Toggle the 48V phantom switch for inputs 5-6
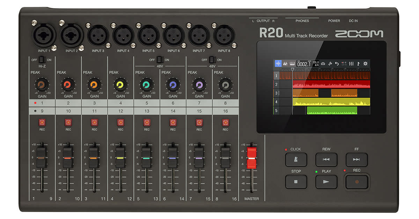The width and height of the screenshot is (419, 219). click(x=160, y=59)
